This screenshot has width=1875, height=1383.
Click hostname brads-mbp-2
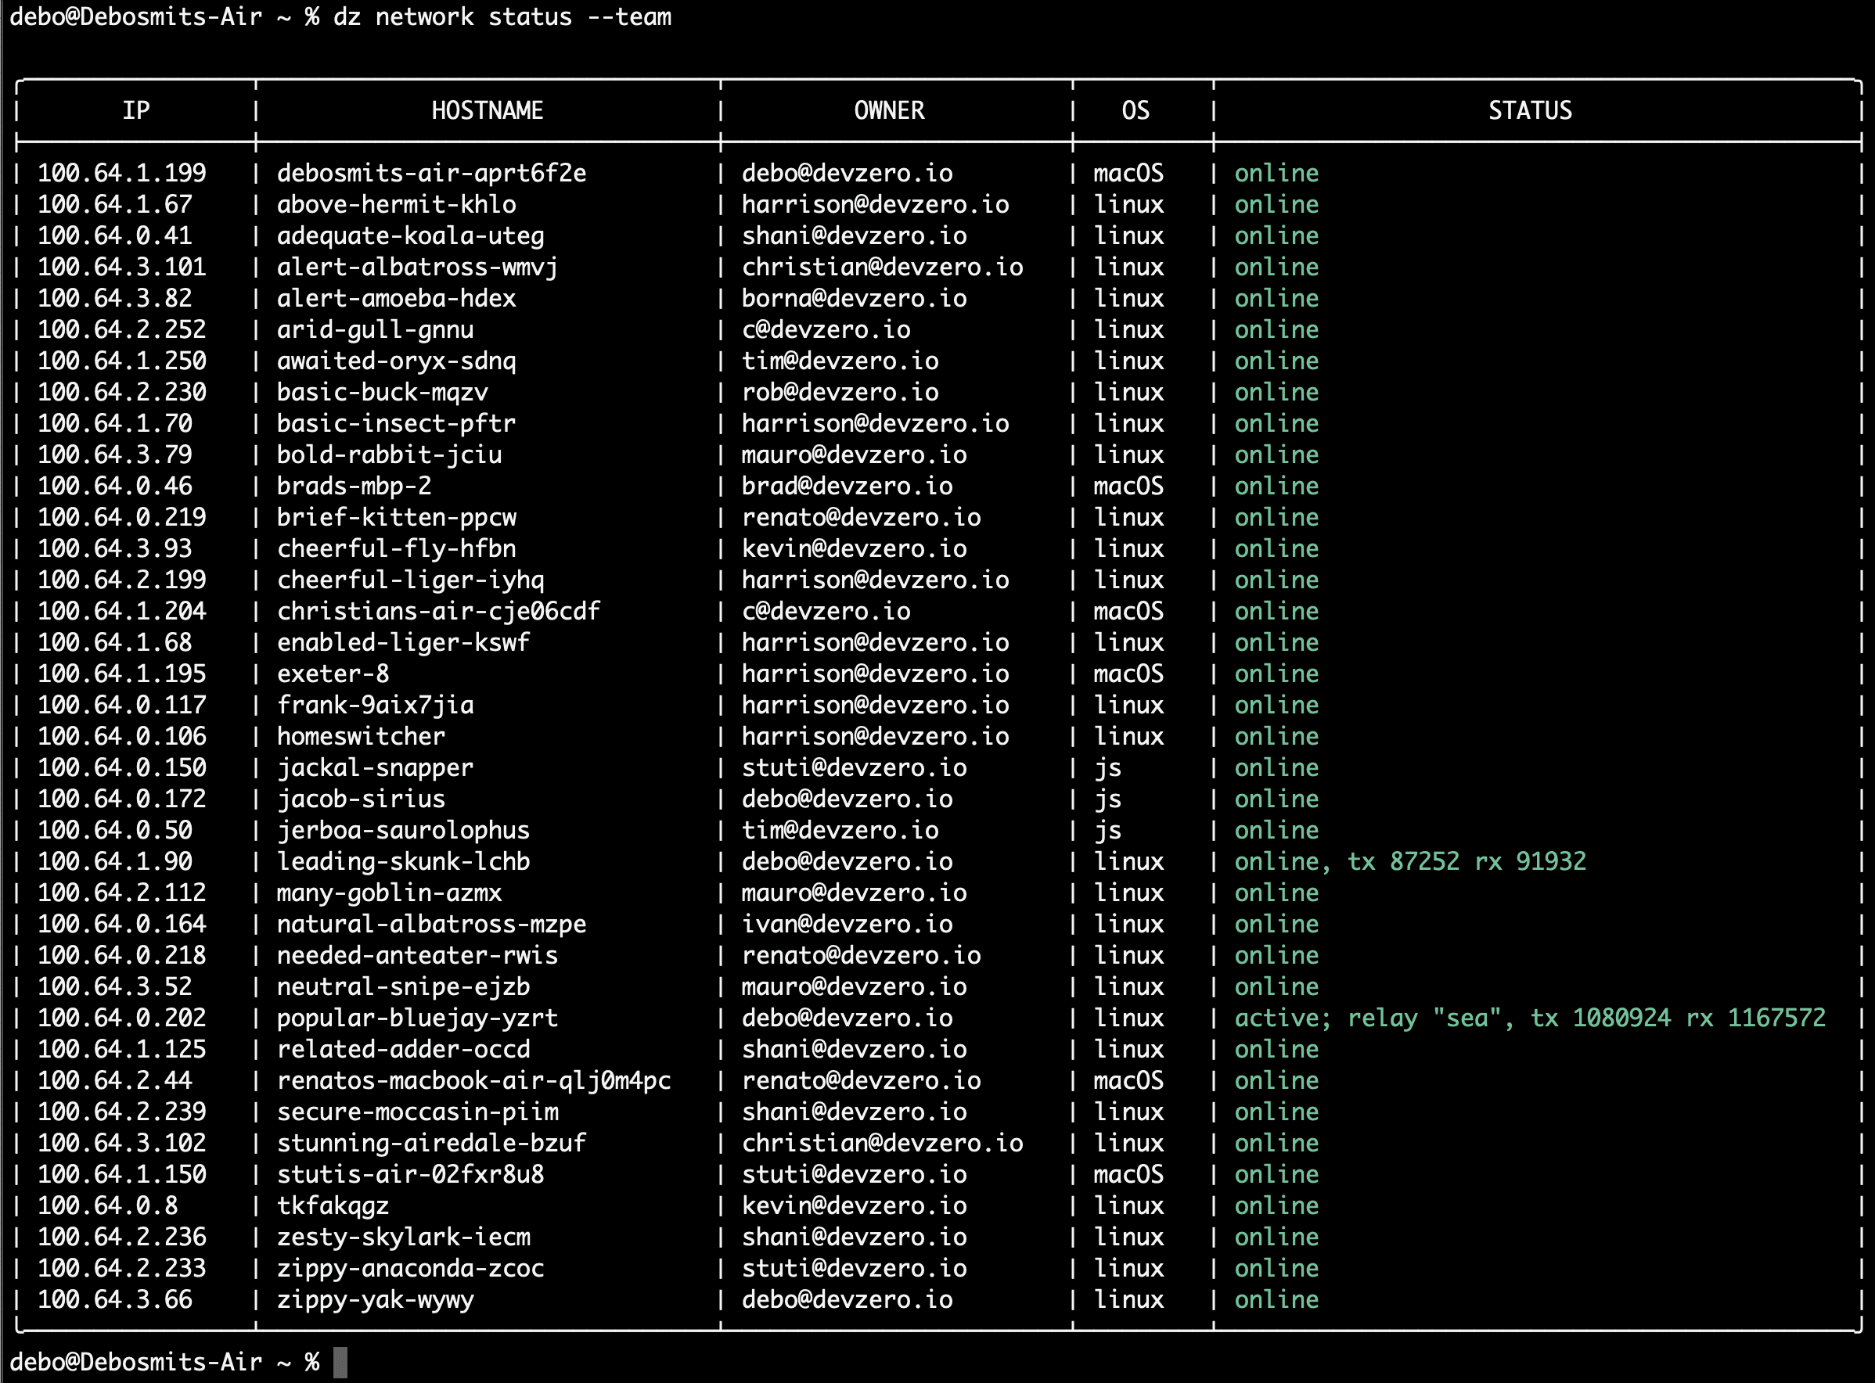click(x=354, y=486)
